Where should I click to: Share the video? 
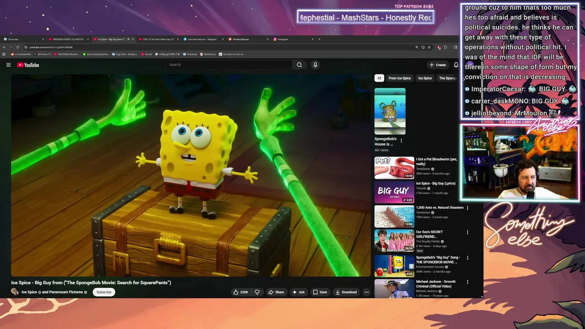click(276, 292)
